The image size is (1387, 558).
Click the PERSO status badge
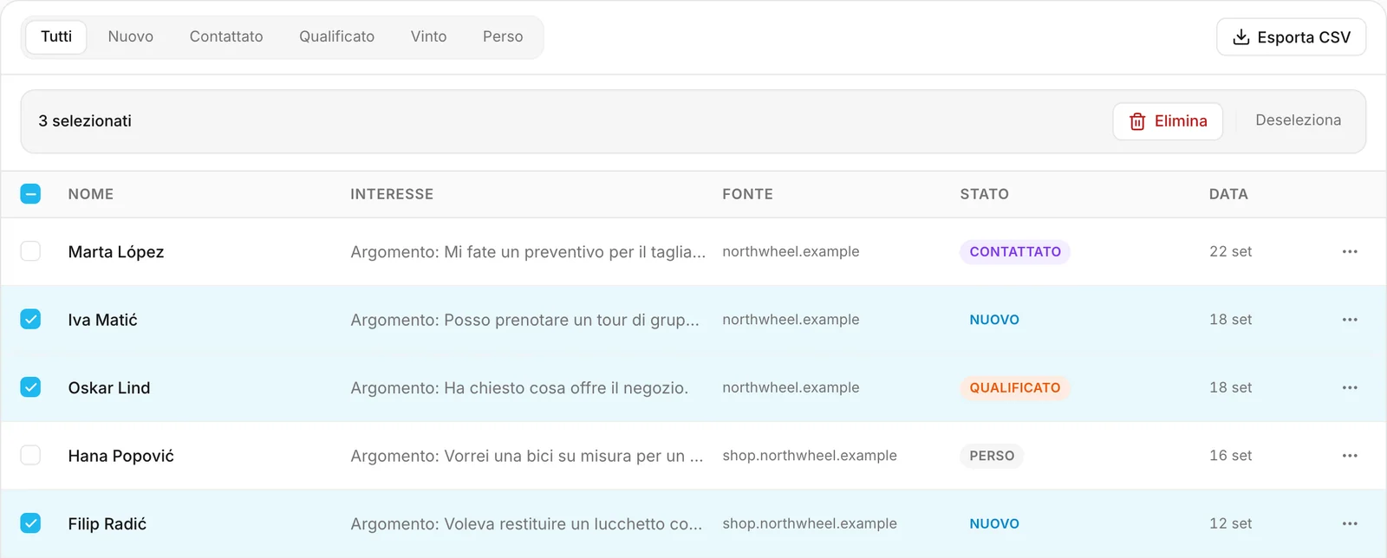tap(992, 456)
